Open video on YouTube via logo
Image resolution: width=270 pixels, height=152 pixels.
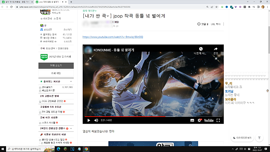(x=209, y=120)
